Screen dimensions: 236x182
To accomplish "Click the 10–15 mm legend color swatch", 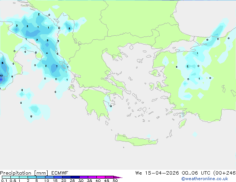I will 50,177.
